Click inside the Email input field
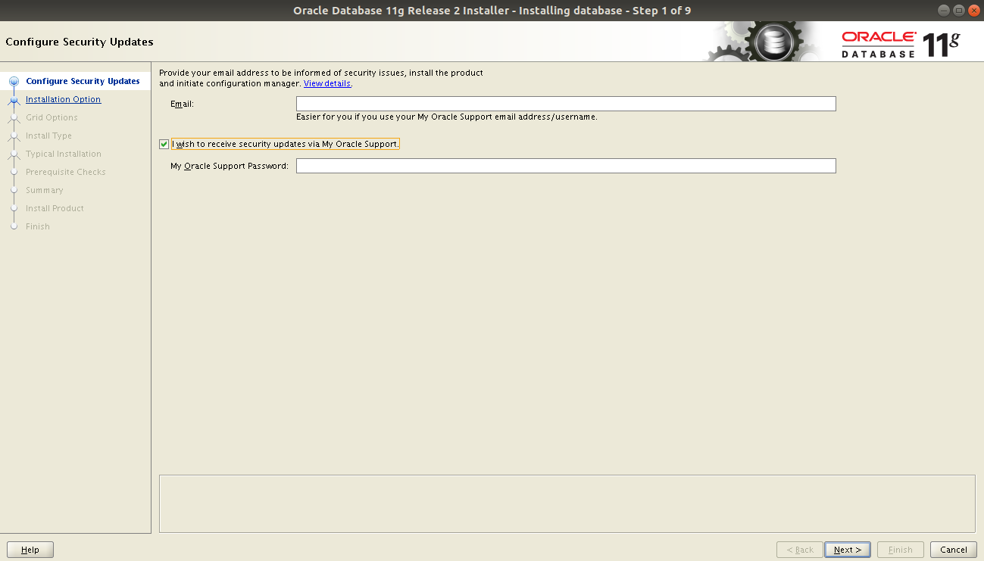The height and width of the screenshot is (561, 984). pos(565,104)
